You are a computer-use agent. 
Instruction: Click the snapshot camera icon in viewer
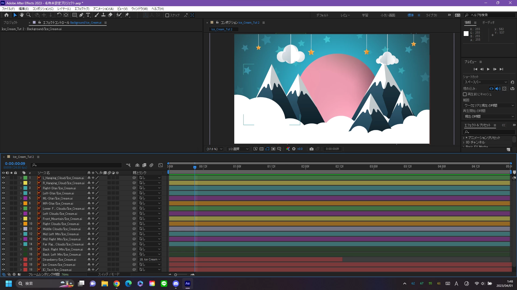[x=312, y=149]
